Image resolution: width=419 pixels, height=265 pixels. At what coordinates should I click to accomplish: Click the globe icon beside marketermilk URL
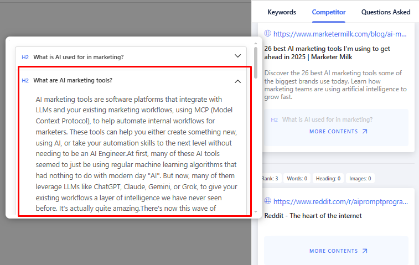pyautogui.click(x=267, y=33)
